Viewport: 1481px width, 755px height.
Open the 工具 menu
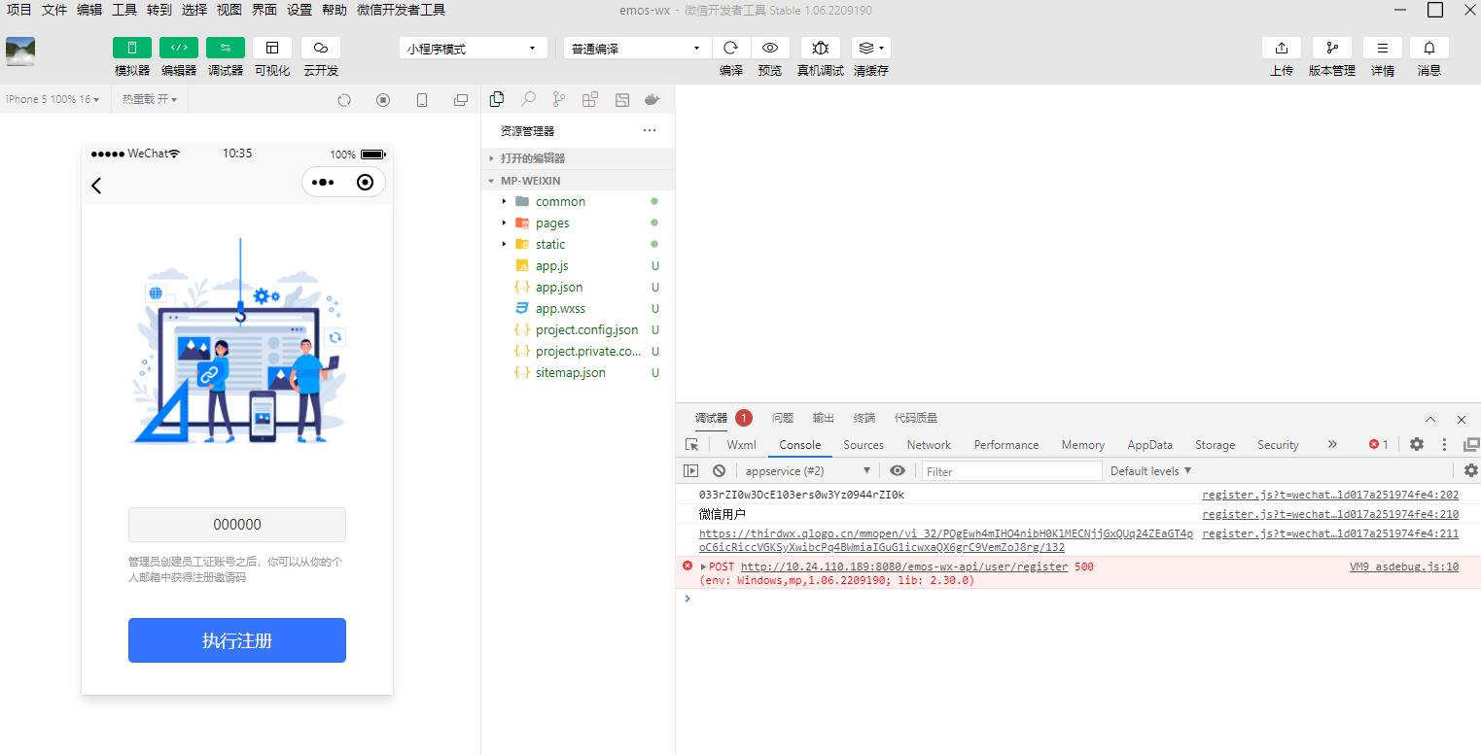(x=124, y=10)
